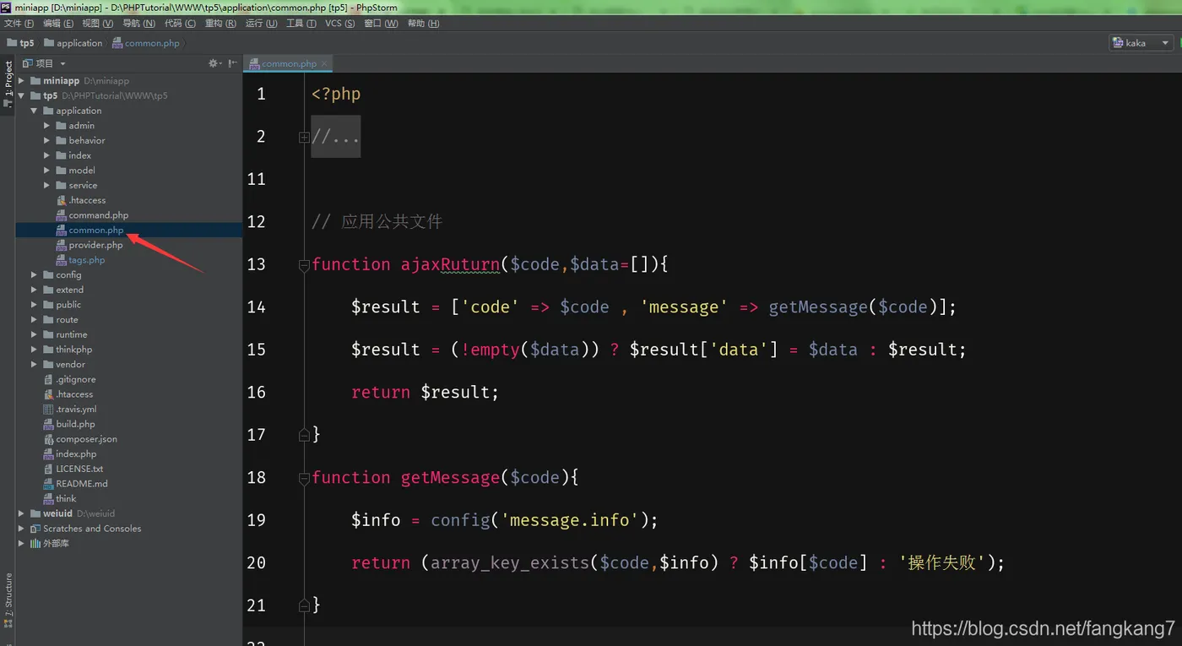This screenshot has width=1182, height=646.
Task: Fold the getMessage function at line 18
Action: click(304, 478)
